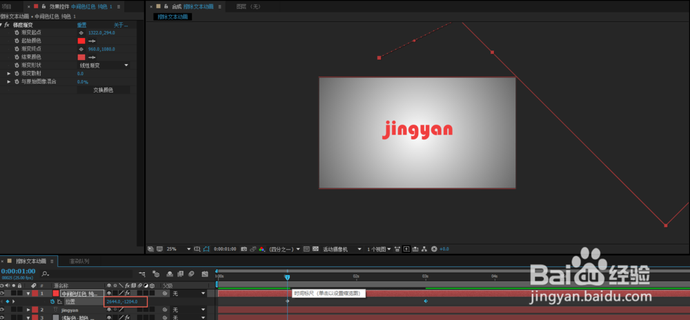Open the 25% magnification dropdown
690x320 pixels.
pos(178,249)
